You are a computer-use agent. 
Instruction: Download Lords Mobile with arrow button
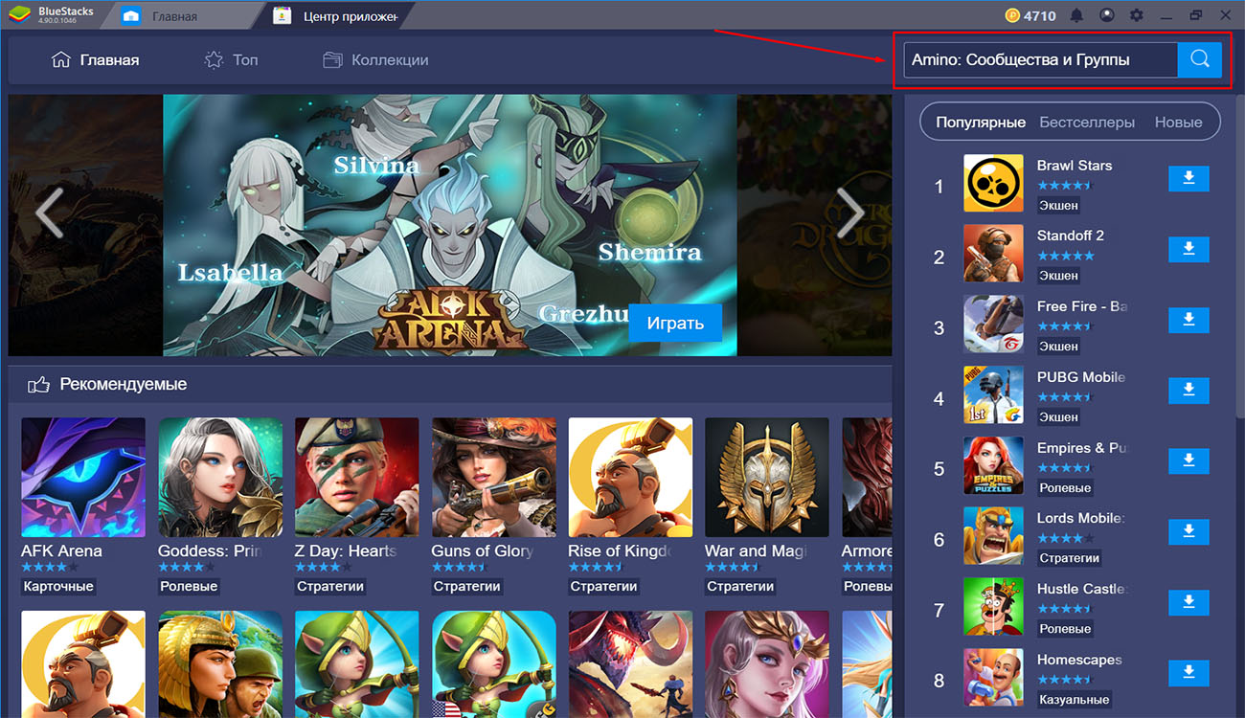tap(1188, 532)
